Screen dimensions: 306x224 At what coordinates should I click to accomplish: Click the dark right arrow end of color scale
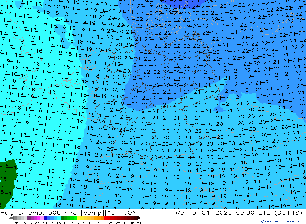139,218
